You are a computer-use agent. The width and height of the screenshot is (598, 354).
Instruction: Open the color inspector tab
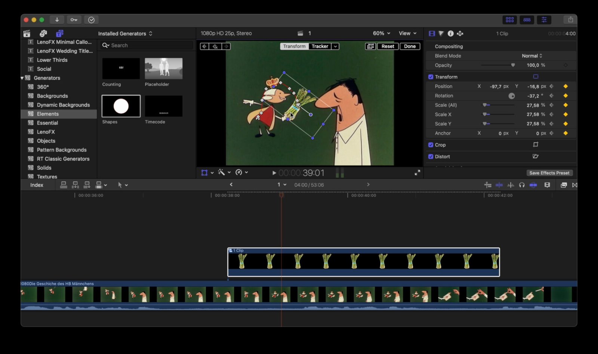point(441,34)
